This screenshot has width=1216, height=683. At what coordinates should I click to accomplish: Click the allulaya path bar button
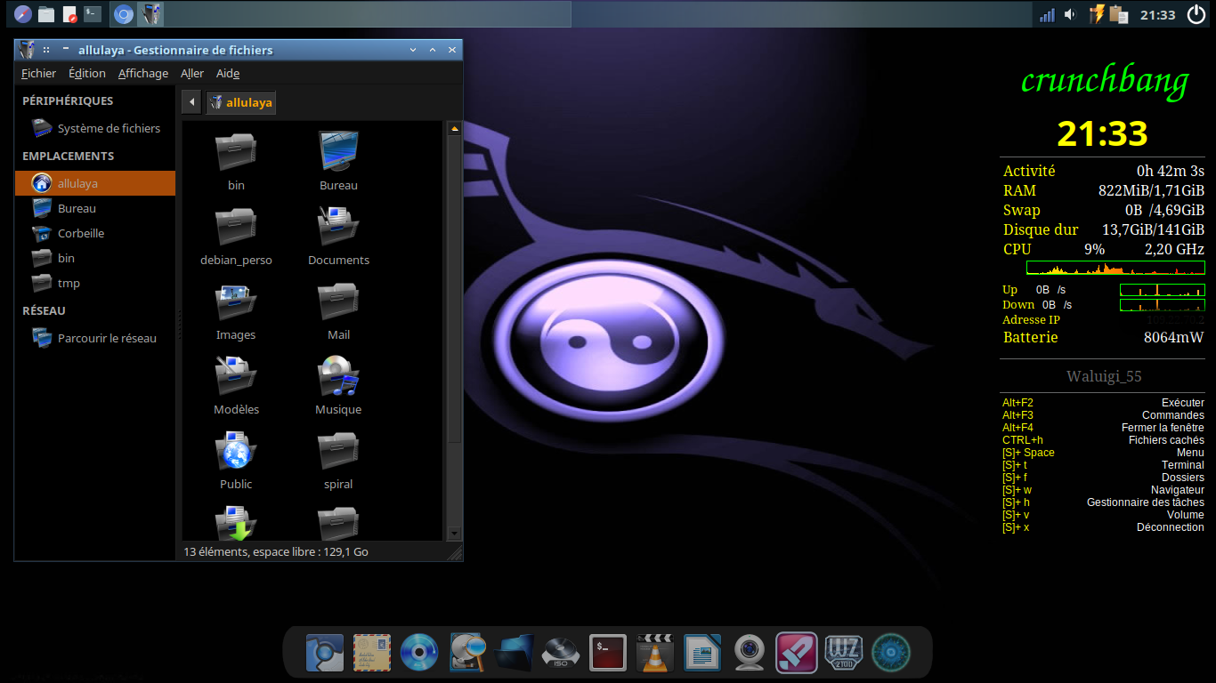[240, 102]
